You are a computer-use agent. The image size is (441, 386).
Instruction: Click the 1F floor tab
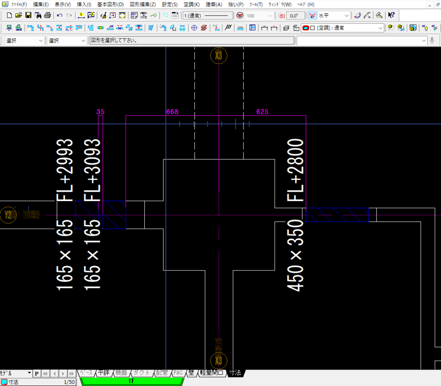coord(131,381)
